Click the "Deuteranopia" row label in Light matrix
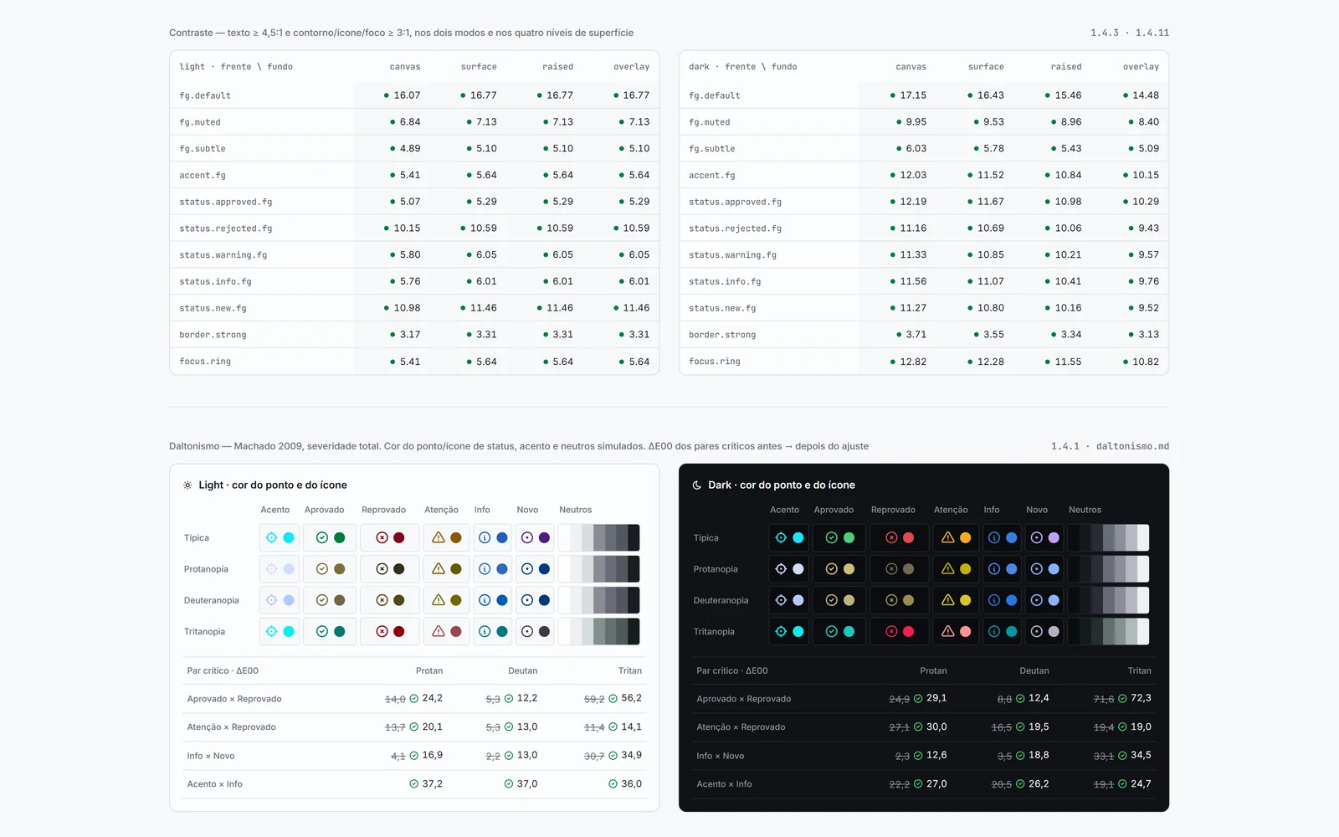 [212, 600]
